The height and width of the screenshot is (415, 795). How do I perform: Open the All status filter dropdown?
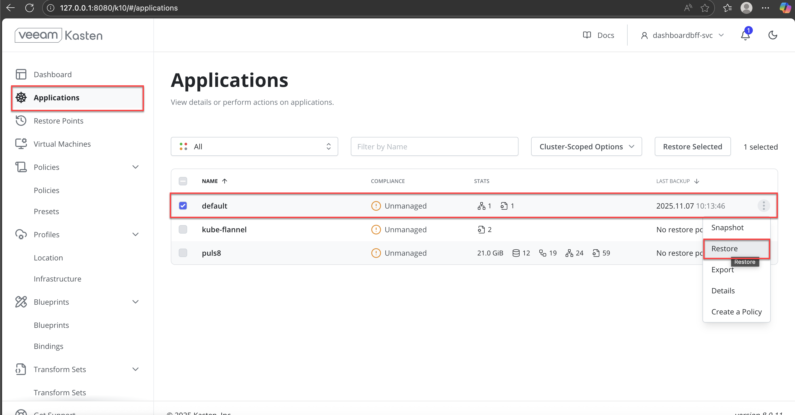[254, 146]
